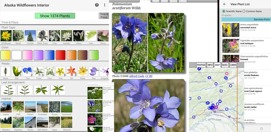
Task: Switch to the LINKS tab above the map
Action: 233,65
